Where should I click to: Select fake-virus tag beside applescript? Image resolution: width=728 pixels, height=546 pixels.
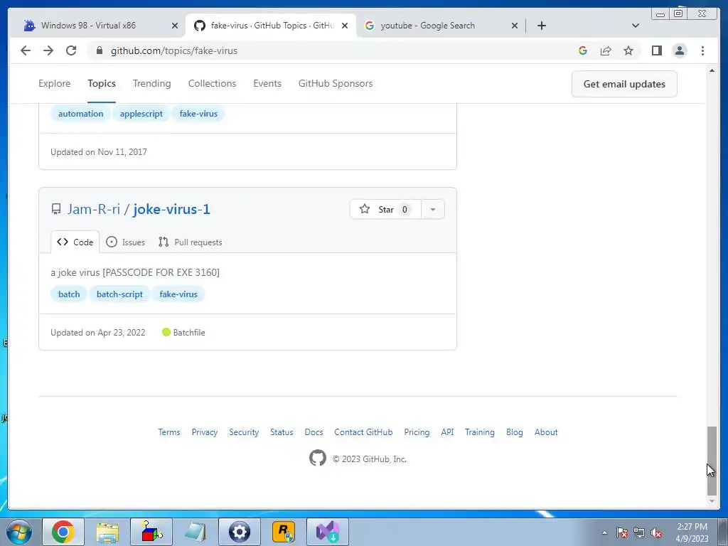tap(198, 114)
